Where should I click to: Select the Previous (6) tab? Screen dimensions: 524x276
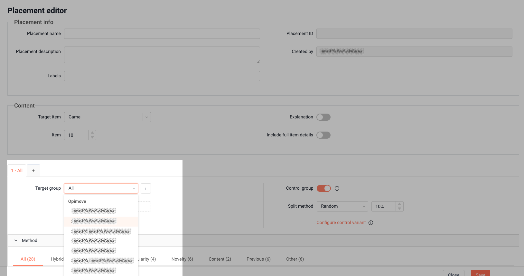click(258, 259)
